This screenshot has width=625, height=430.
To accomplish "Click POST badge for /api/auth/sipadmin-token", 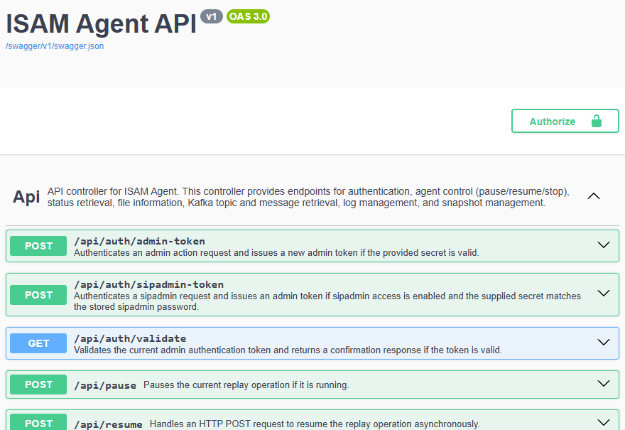I will coord(38,295).
